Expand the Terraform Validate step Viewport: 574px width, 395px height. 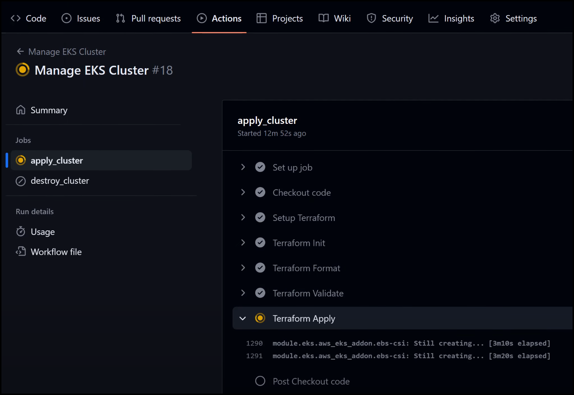click(243, 293)
